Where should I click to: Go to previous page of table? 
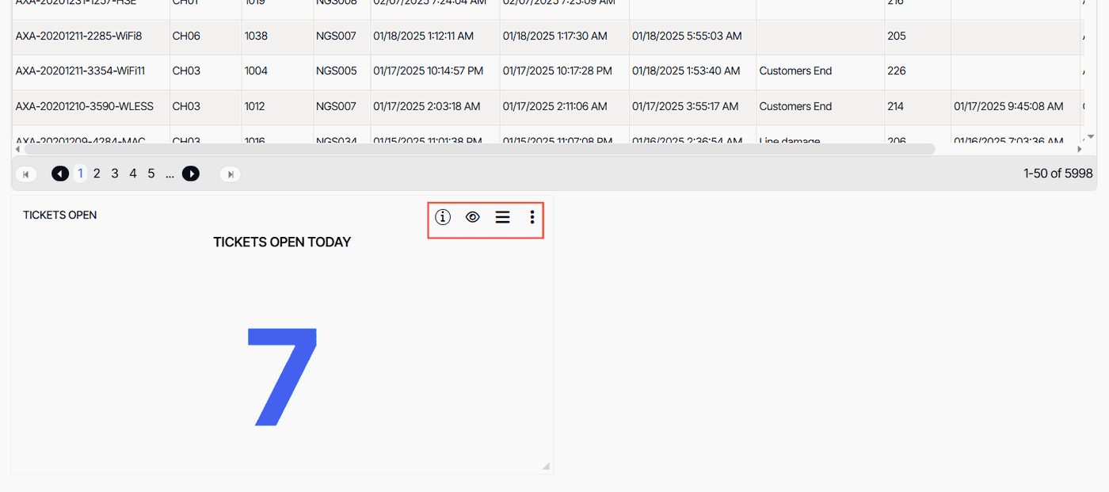click(x=60, y=174)
